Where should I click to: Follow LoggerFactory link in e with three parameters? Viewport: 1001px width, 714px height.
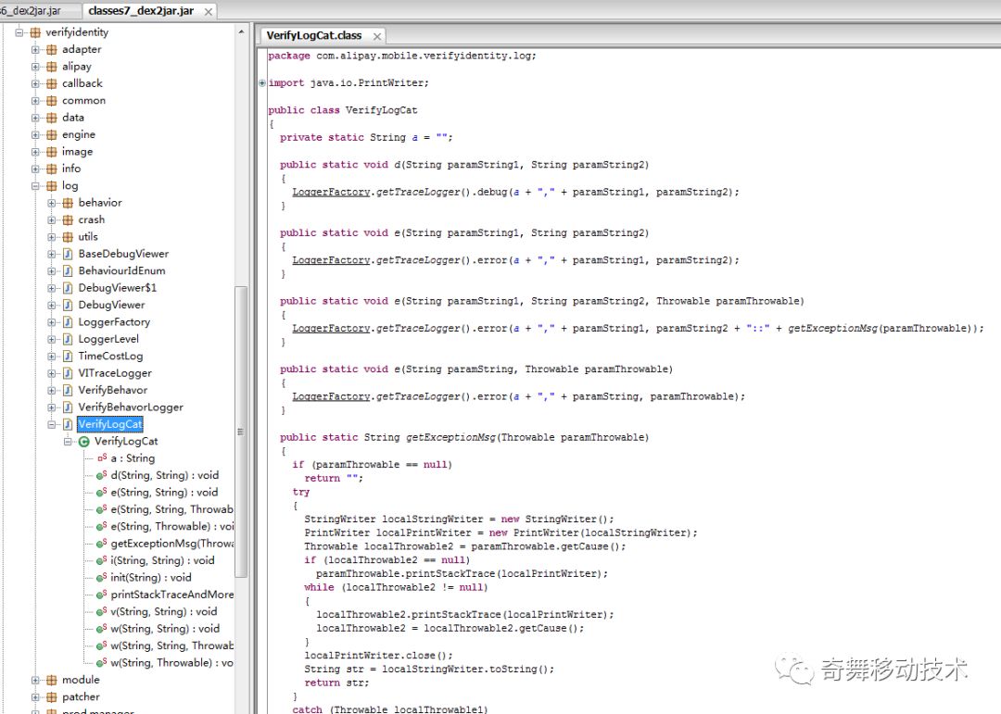tap(331, 329)
